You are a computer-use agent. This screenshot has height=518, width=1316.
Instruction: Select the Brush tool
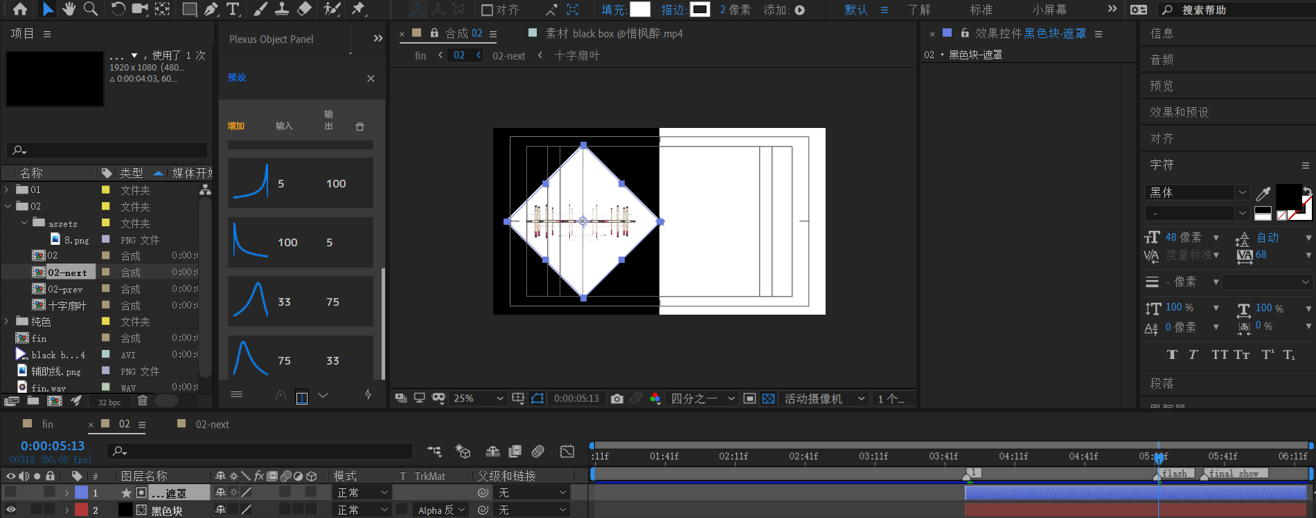(x=260, y=9)
